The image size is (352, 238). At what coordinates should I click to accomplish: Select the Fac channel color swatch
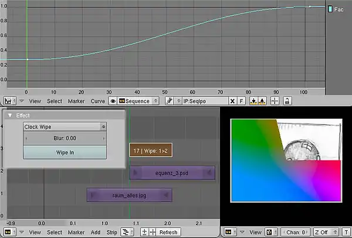point(330,9)
